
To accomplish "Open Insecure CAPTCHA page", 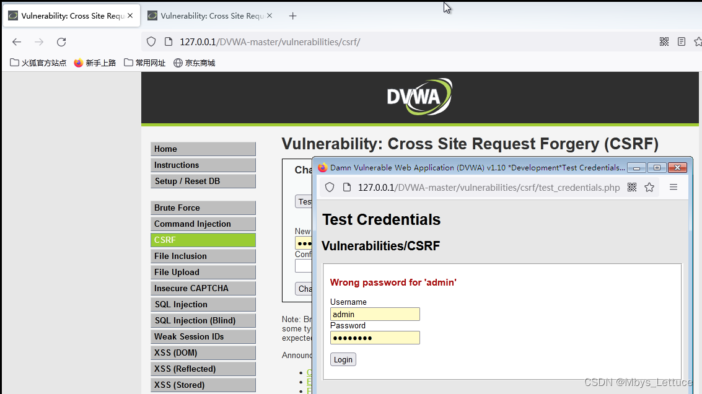I will (203, 288).
